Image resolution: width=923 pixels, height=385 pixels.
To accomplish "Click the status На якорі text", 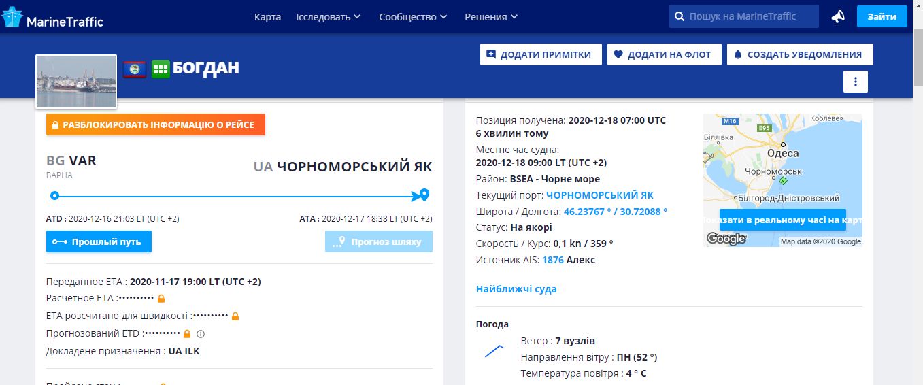I will (531, 227).
